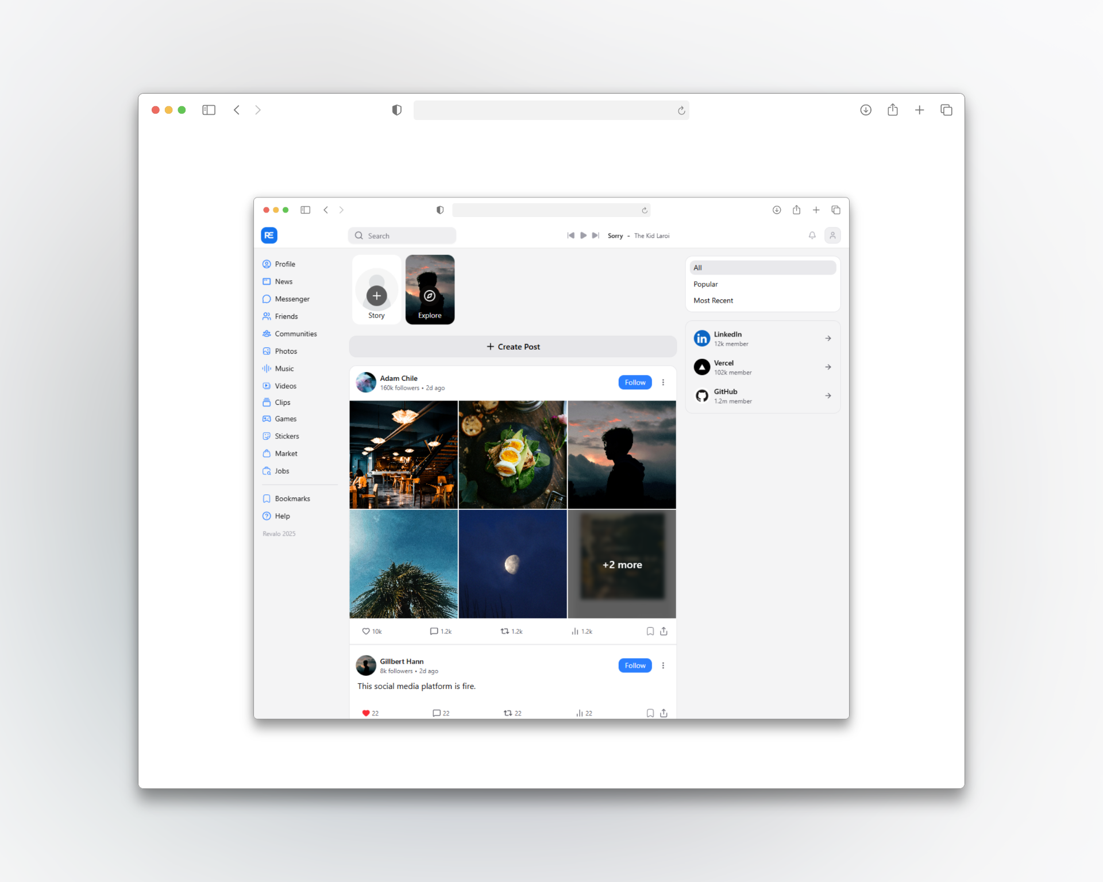1103x882 pixels.
Task: Click the Revalo logo icon
Action: coord(269,235)
